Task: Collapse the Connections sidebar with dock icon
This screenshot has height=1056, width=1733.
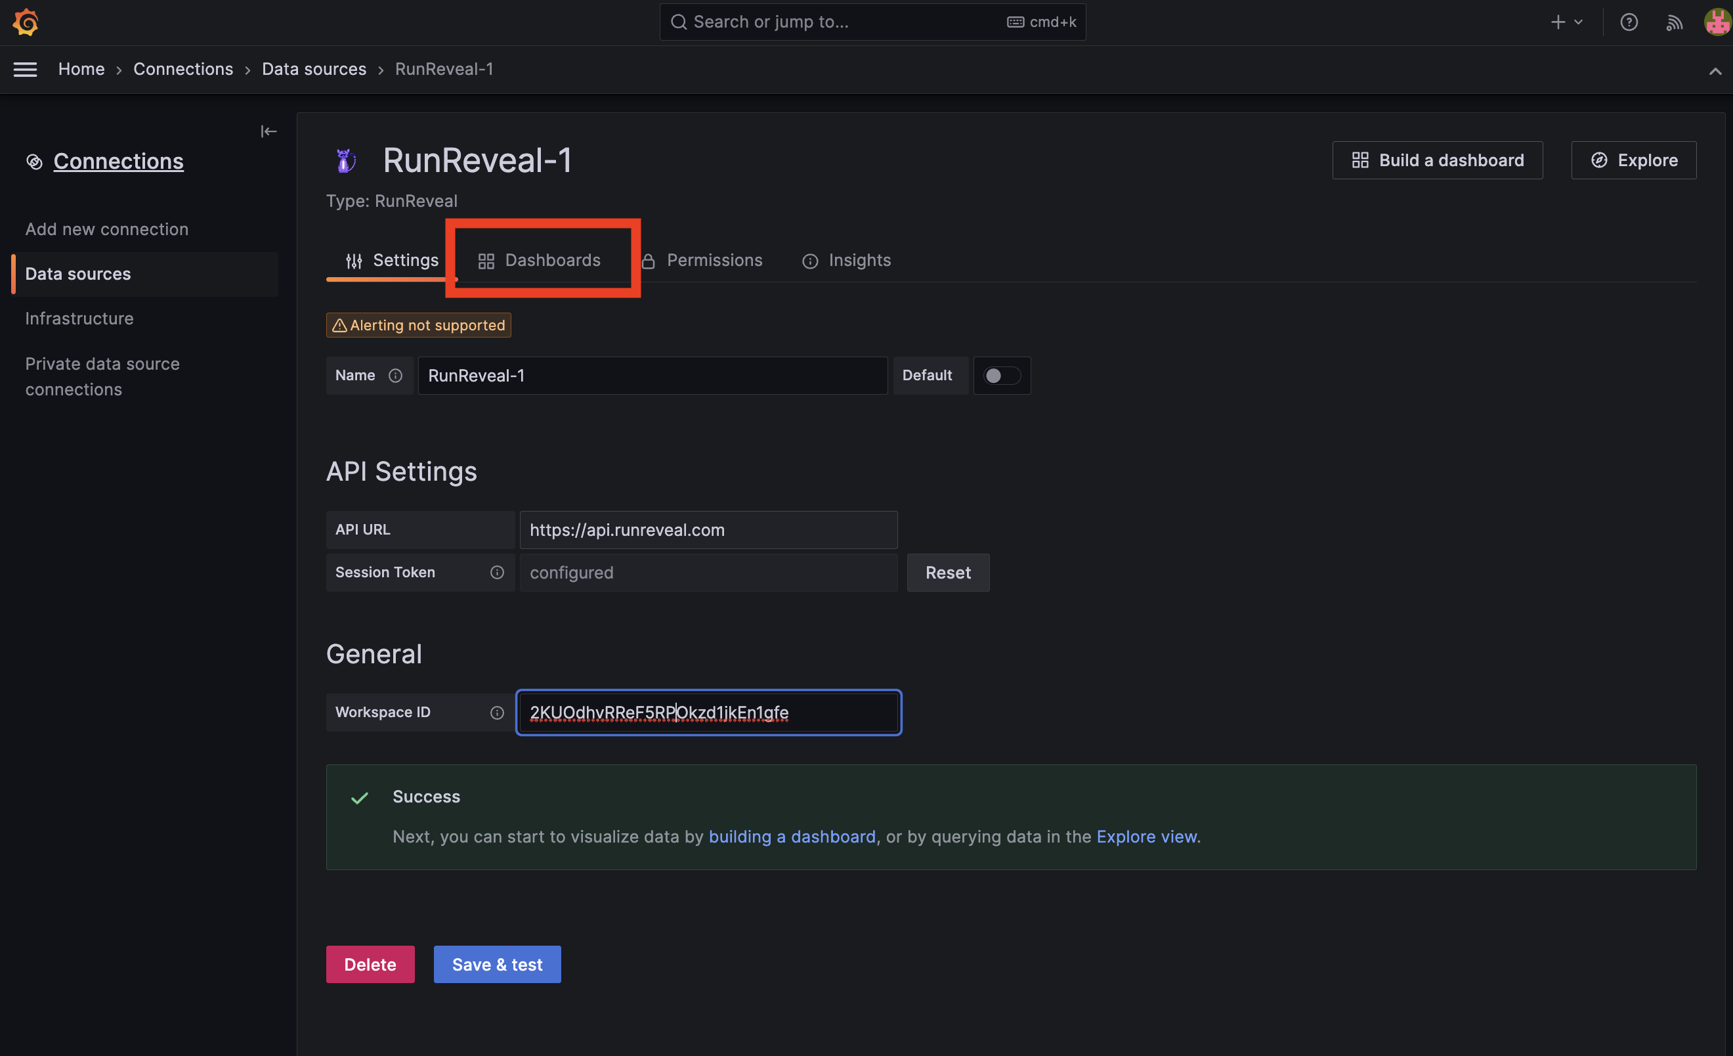Action: tap(268, 131)
